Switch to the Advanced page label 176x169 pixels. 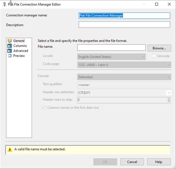pyautogui.click(x=21, y=51)
